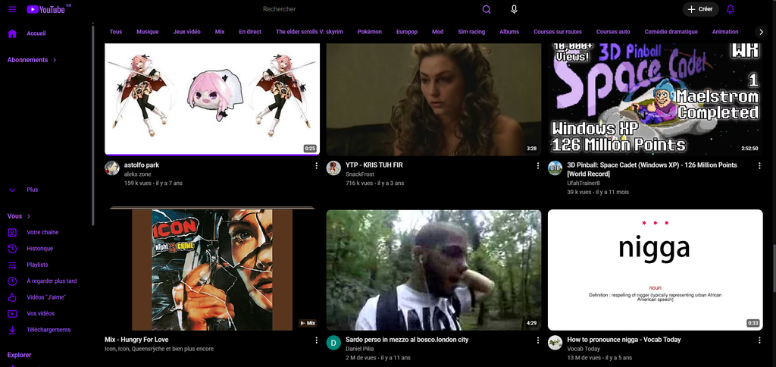Open options for Sardo perso video

point(538,340)
